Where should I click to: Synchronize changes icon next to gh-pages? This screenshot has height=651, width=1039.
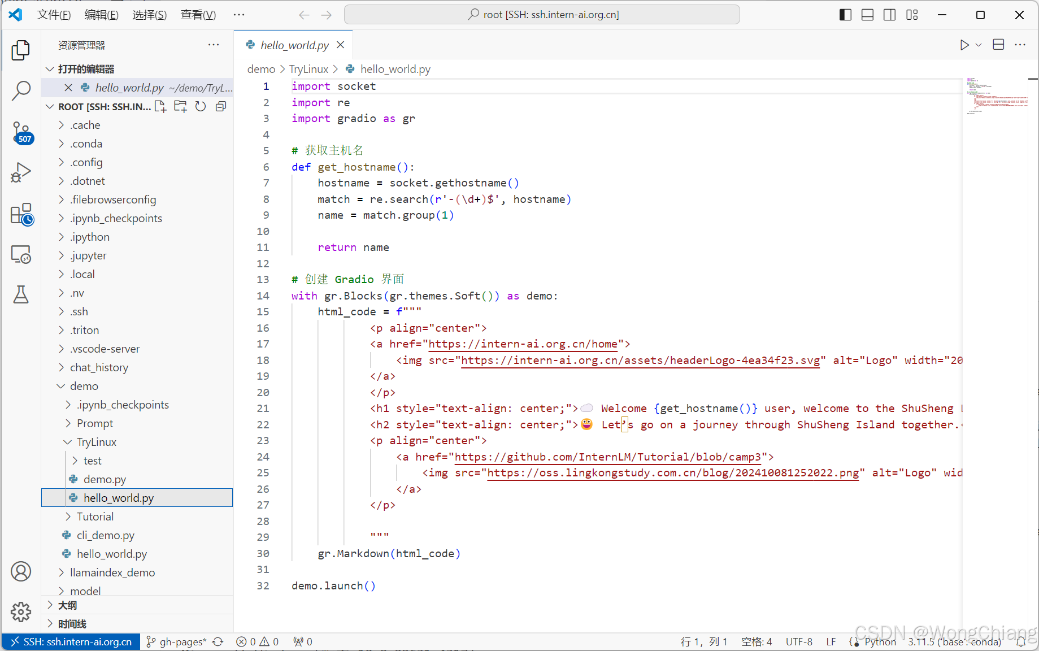218,641
